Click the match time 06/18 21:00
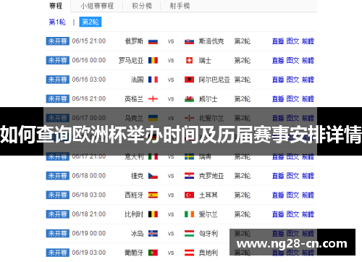362x262 pixels. (89, 214)
